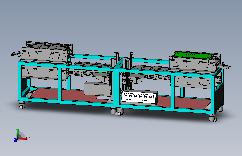Select the caster wheel at far left corner
The width and height of the screenshot is (242, 156).
22,105
